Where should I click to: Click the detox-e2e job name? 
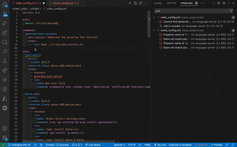(32, 94)
